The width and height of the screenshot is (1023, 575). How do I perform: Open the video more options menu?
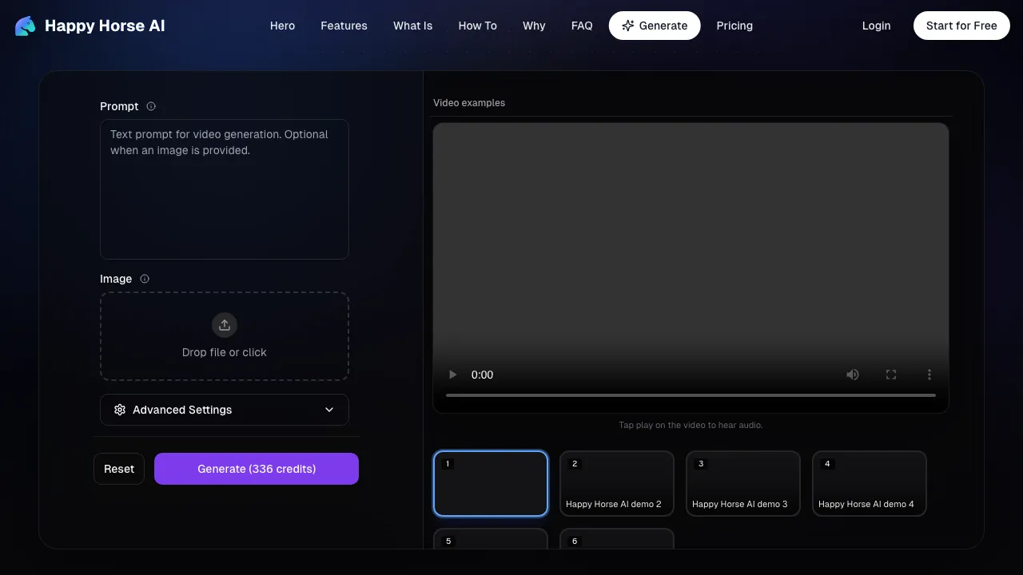point(929,375)
